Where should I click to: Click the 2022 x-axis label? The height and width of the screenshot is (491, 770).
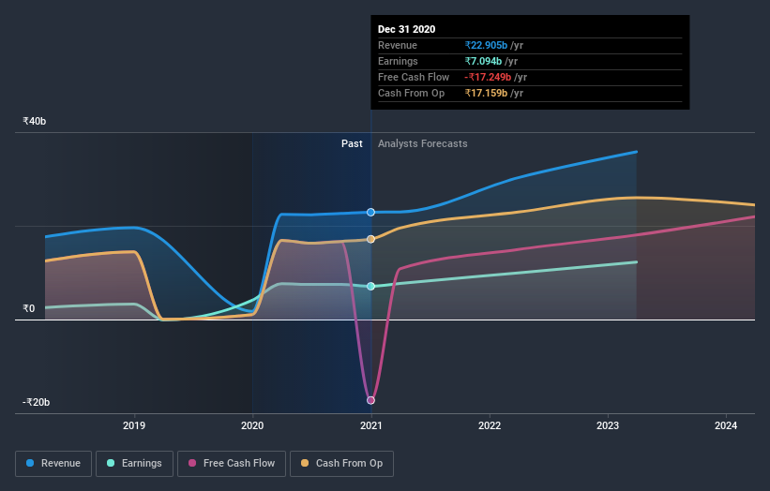pos(490,425)
